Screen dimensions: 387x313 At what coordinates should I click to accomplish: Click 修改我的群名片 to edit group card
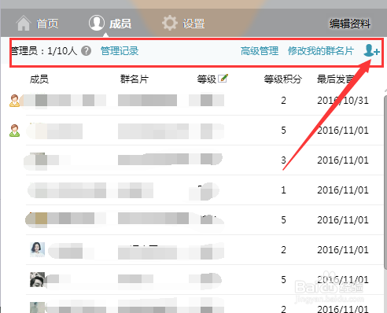click(321, 51)
